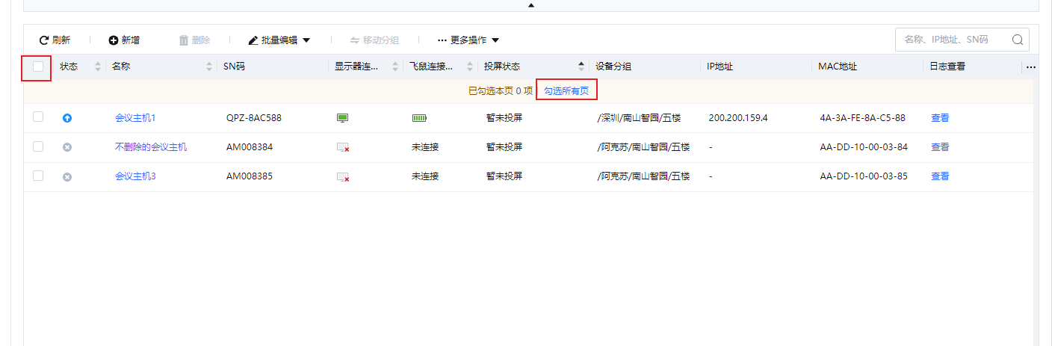Tick the checkbox for 会议主机3
The image size is (1052, 346).
click(x=38, y=176)
